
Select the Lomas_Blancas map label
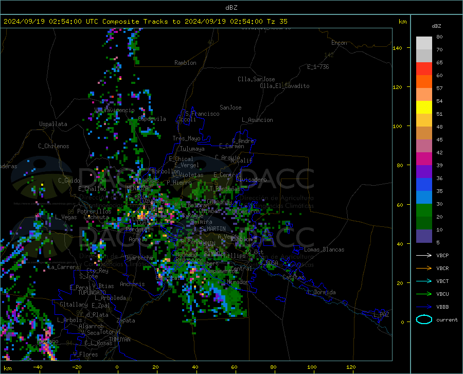(324, 250)
